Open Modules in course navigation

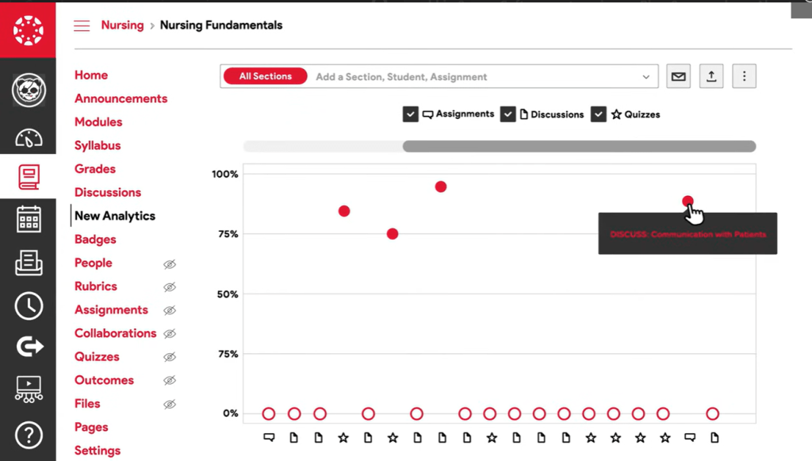[x=98, y=122]
